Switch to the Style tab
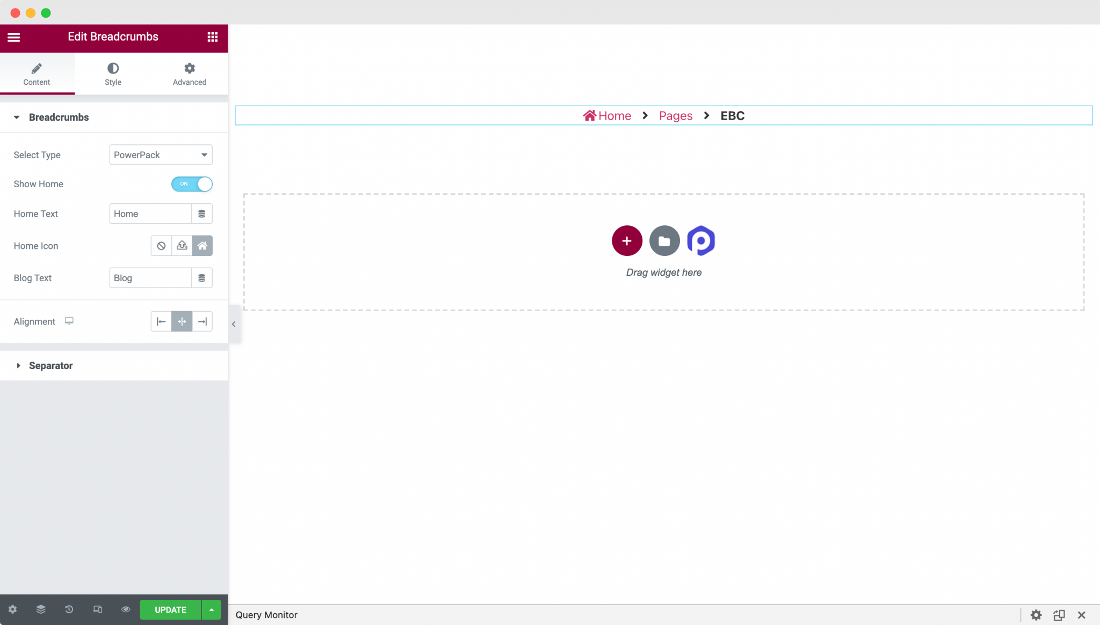 click(113, 73)
